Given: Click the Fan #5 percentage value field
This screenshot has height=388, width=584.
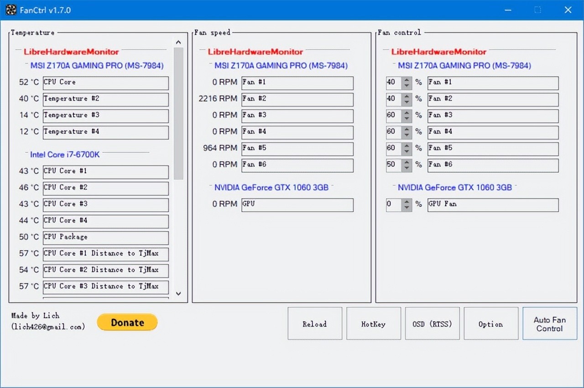Looking at the screenshot, I should point(393,148).
